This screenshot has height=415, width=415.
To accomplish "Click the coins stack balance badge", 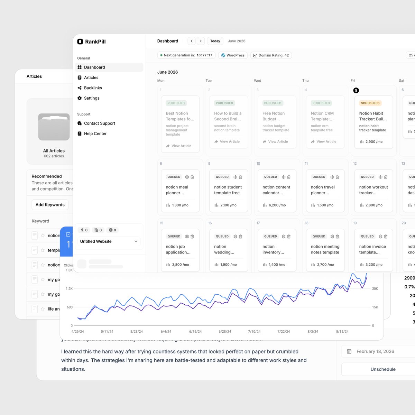I will pyautogui.click(x=98, y=230).
